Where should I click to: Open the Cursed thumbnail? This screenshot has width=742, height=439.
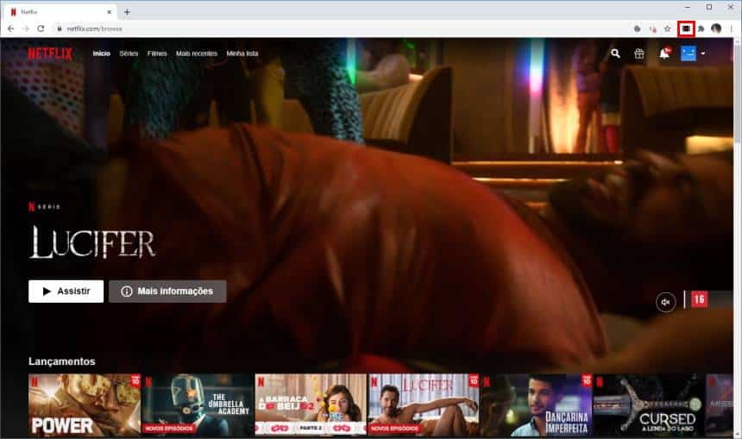tap(649, 405)
